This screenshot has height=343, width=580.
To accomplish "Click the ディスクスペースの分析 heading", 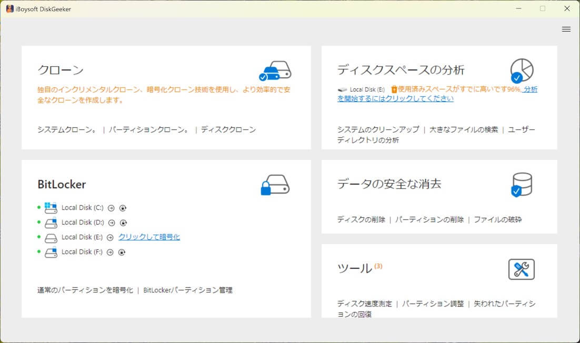I will point(401,69).
